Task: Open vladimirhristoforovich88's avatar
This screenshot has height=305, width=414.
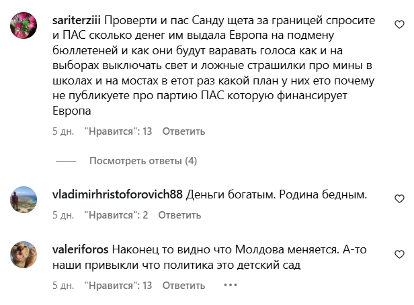Action: point(26,198)
